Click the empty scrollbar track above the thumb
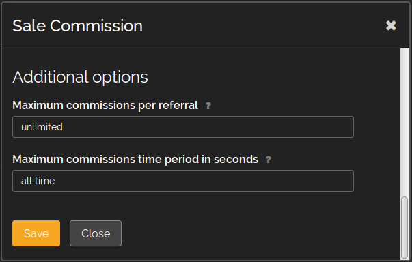 pos(404,122)
